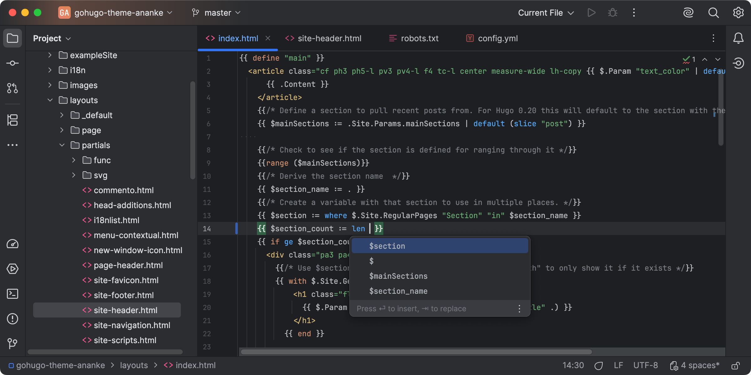
Task: Collapse the partials folder
Action: click(x=62, y=145)
